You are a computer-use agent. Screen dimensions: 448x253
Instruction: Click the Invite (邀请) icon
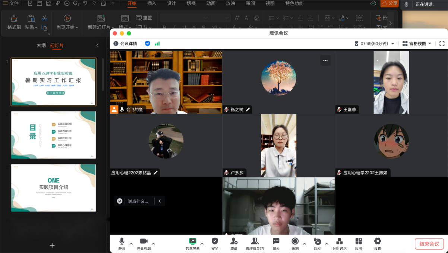234,244
